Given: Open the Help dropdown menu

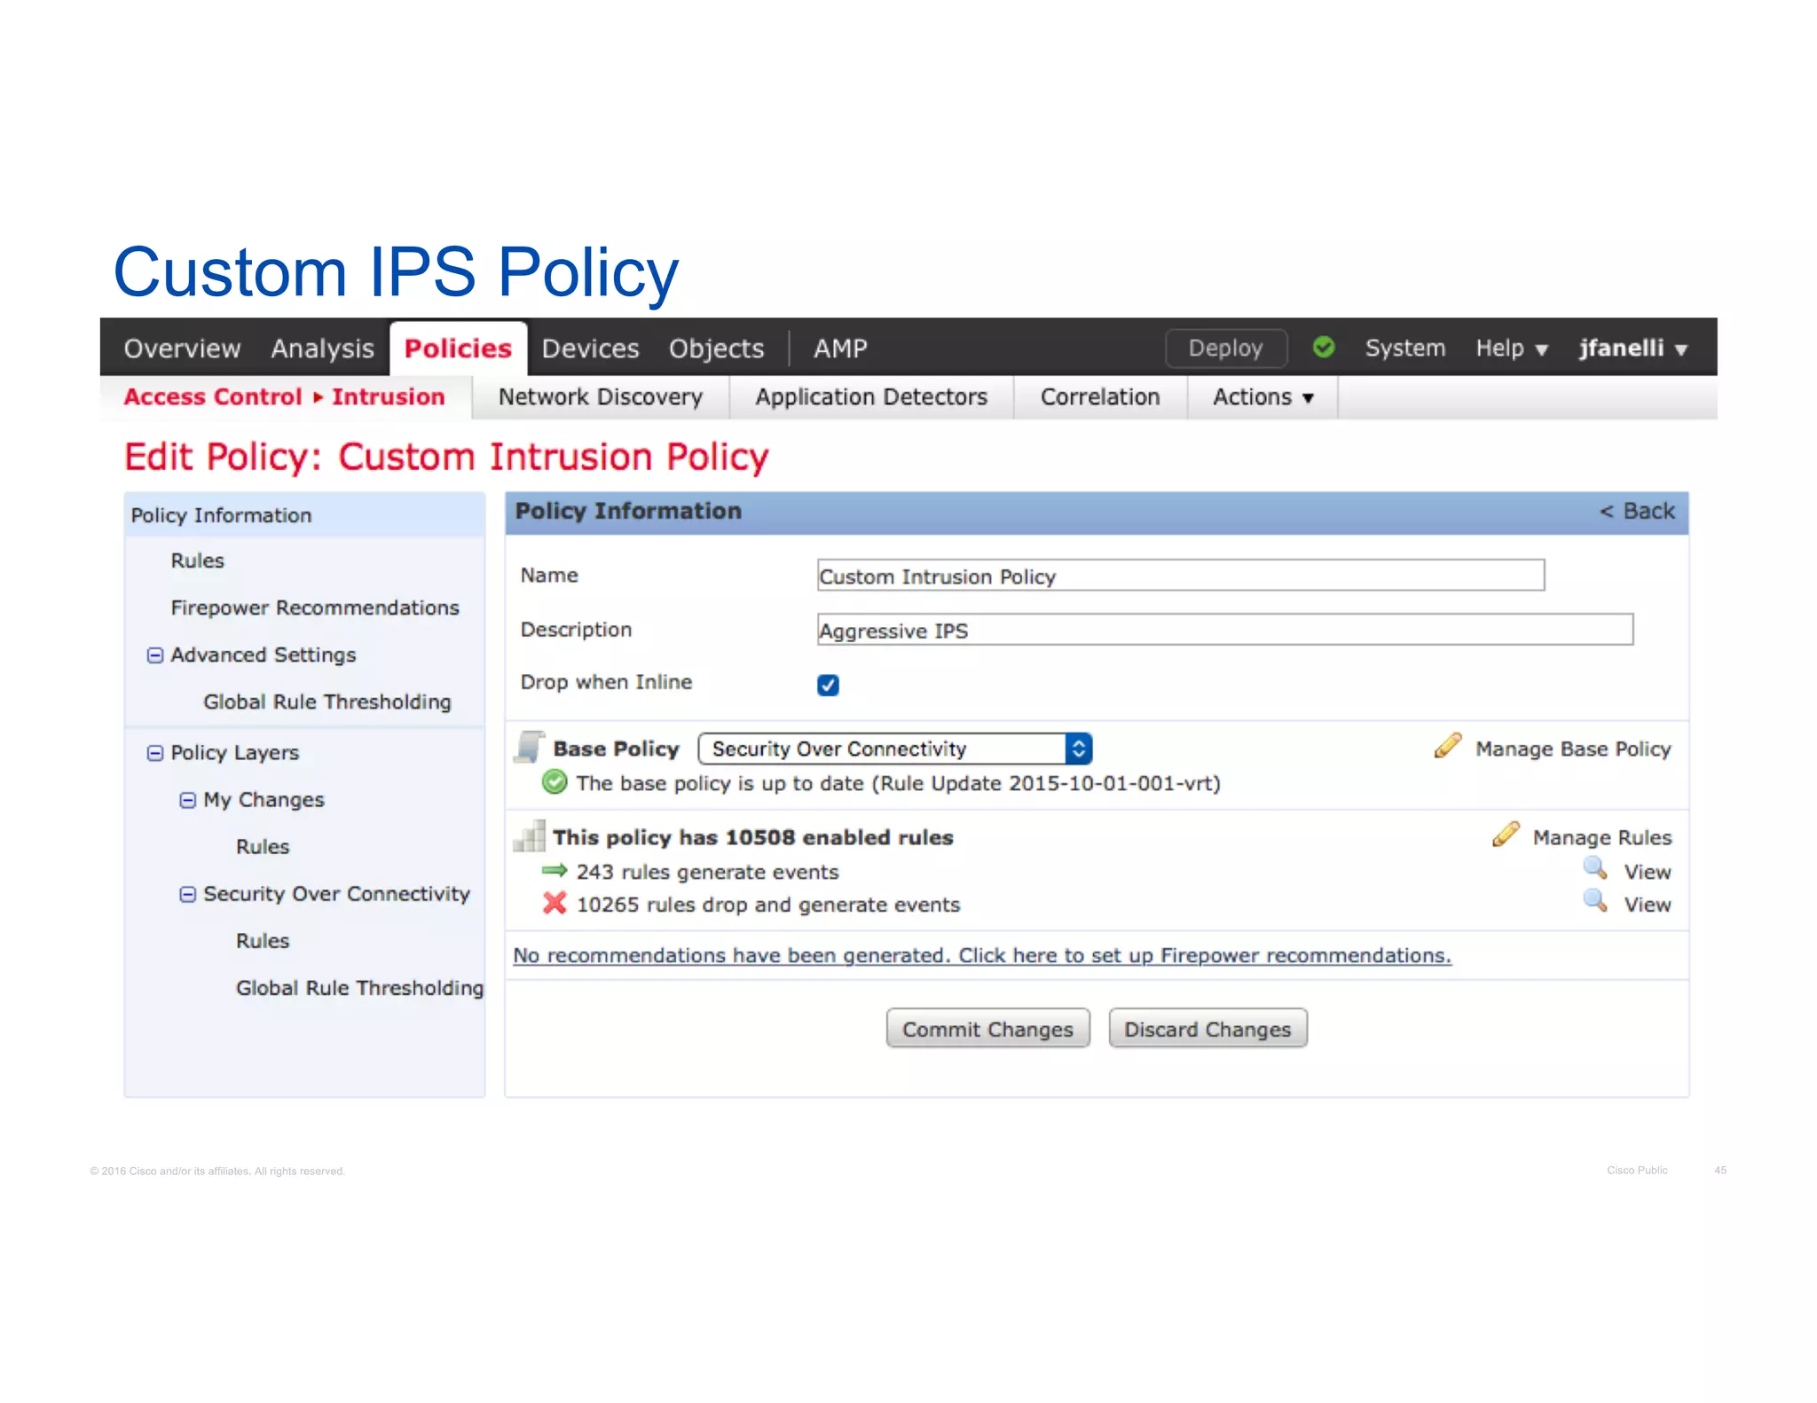Looking at the screenshot, I should click(x=1511, y=349).
